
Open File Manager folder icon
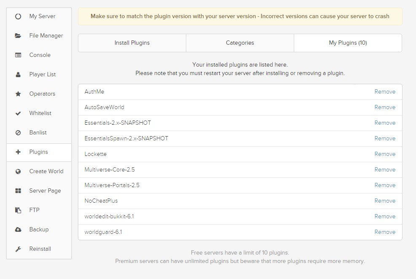(18, 36)
